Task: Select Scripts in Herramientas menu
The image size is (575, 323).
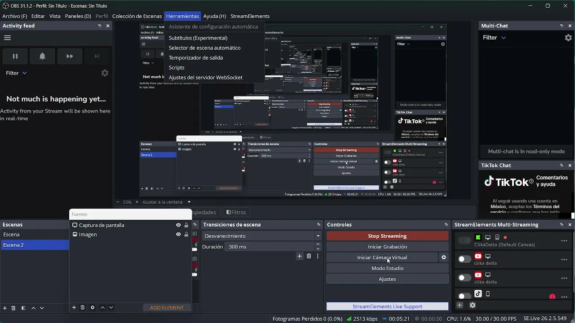Action: click(177, 68)
